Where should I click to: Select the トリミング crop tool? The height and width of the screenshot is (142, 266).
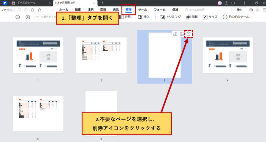pos(171,17)
